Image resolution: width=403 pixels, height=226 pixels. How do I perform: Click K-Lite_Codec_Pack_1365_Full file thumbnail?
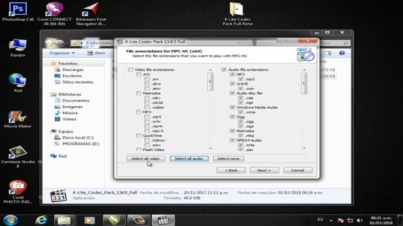[59, 196]
